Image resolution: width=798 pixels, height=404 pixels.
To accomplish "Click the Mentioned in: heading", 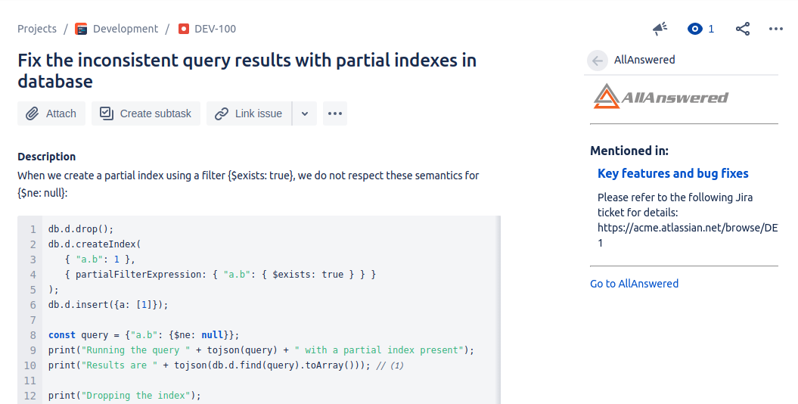I will pos(629,151).
